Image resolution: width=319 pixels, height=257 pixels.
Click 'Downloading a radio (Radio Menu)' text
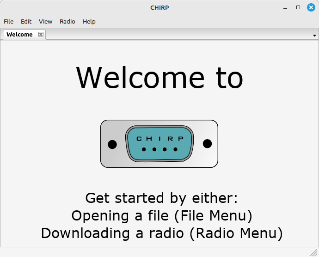click(x=162, y=233)
